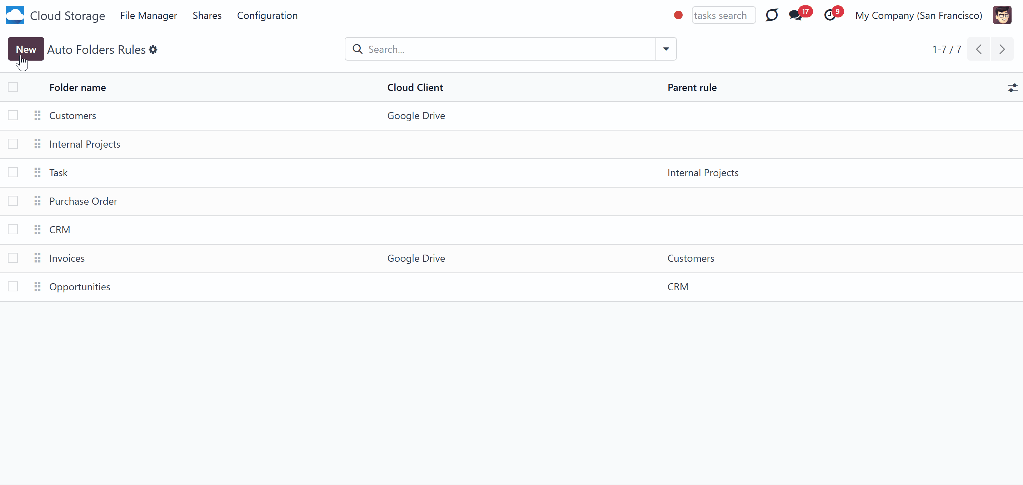Check the Task row checkbox

(x=13, y=173)
